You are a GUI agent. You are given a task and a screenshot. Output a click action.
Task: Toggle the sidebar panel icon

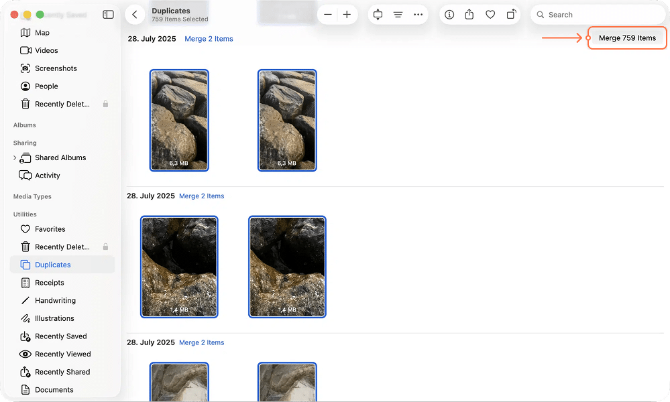(x=108, y=15)
